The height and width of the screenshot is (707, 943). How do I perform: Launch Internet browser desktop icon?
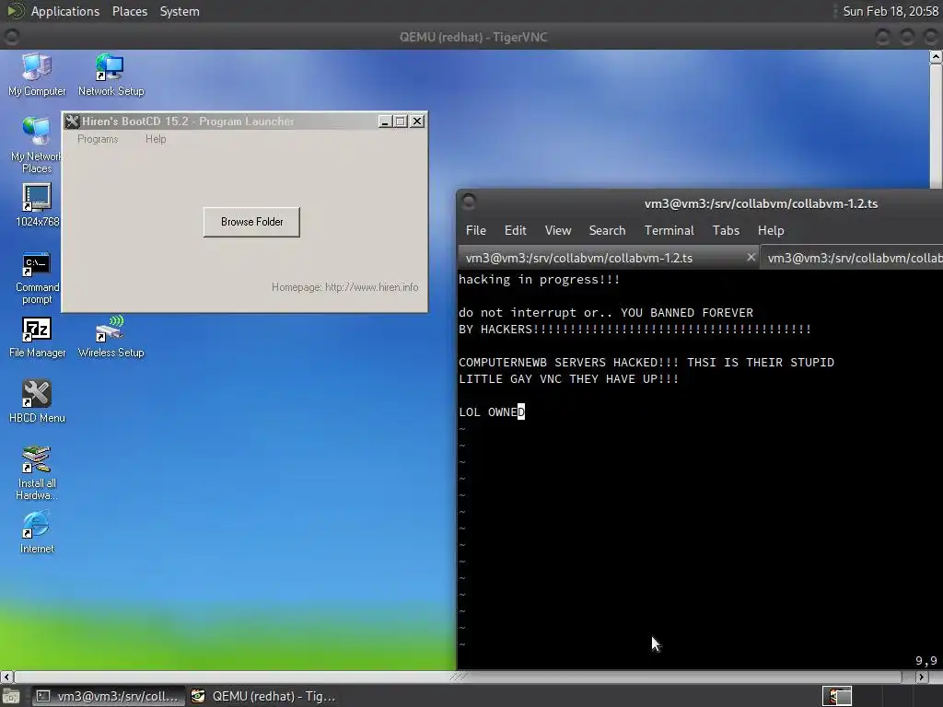click(37, 532)
